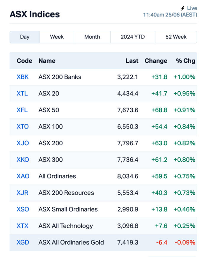Click the Change column header

(156, 61)
